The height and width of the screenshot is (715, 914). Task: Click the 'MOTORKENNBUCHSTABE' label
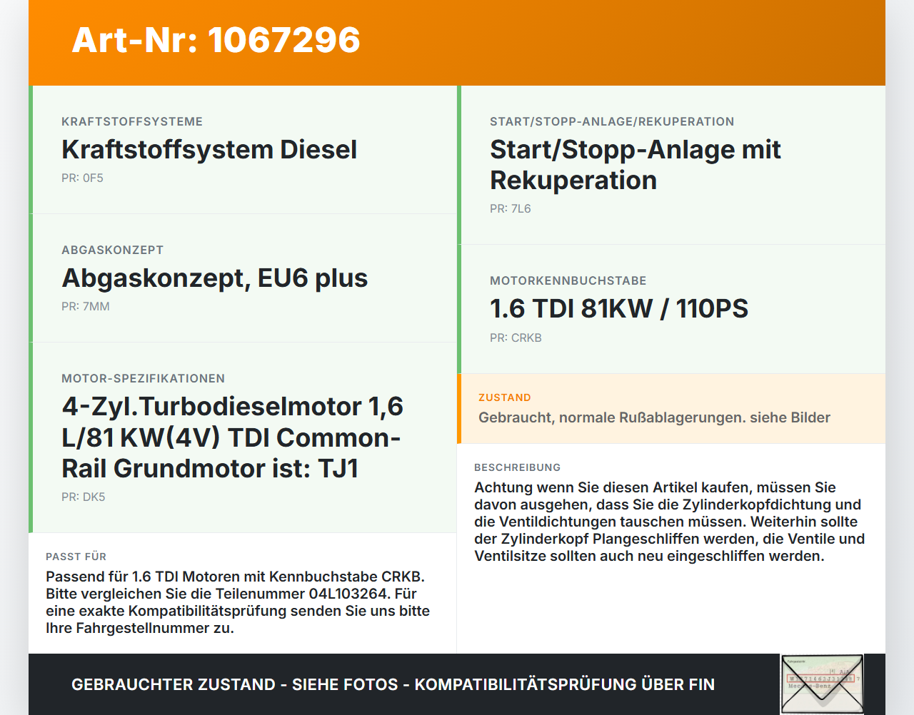tap(568, 281)
